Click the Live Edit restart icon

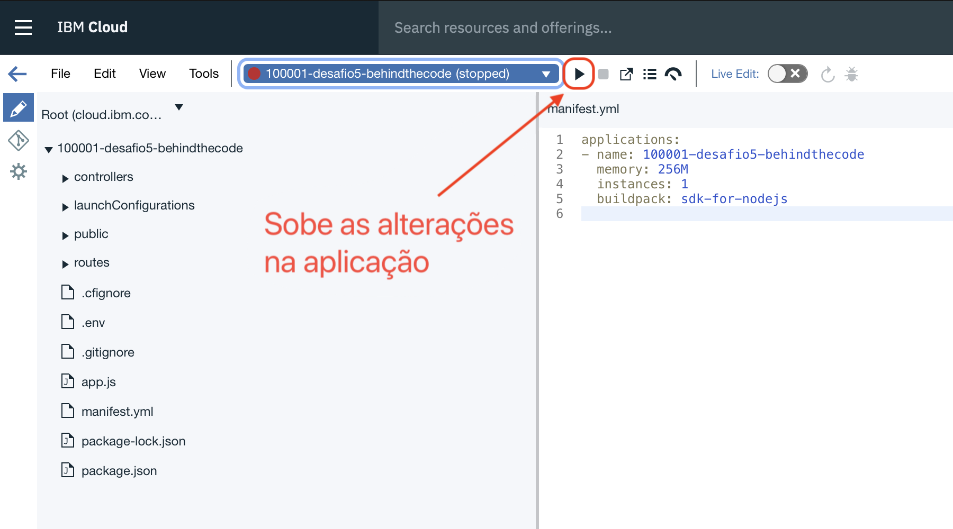coord(828,75)
